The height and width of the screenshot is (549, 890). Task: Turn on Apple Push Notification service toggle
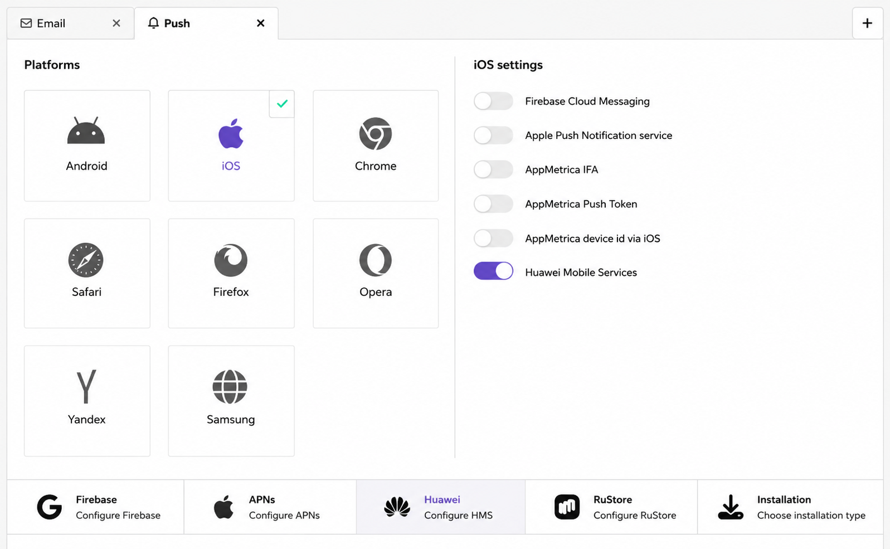[x=493, y=135]
